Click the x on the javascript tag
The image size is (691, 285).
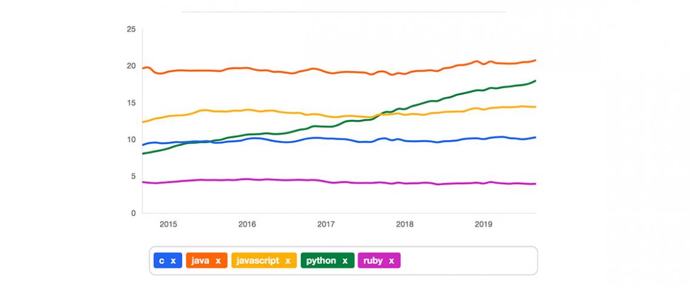[x=288, y=261]
